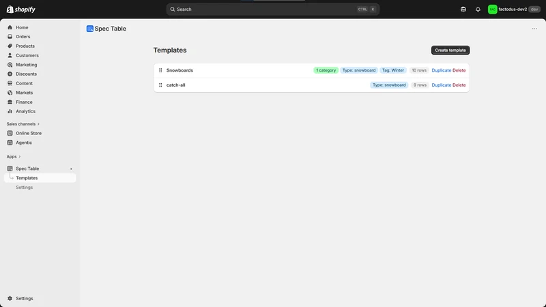The width and height of the screenshot is (546, 307).
Task: Click the Markets globe icon
Action: click(10, 93)
